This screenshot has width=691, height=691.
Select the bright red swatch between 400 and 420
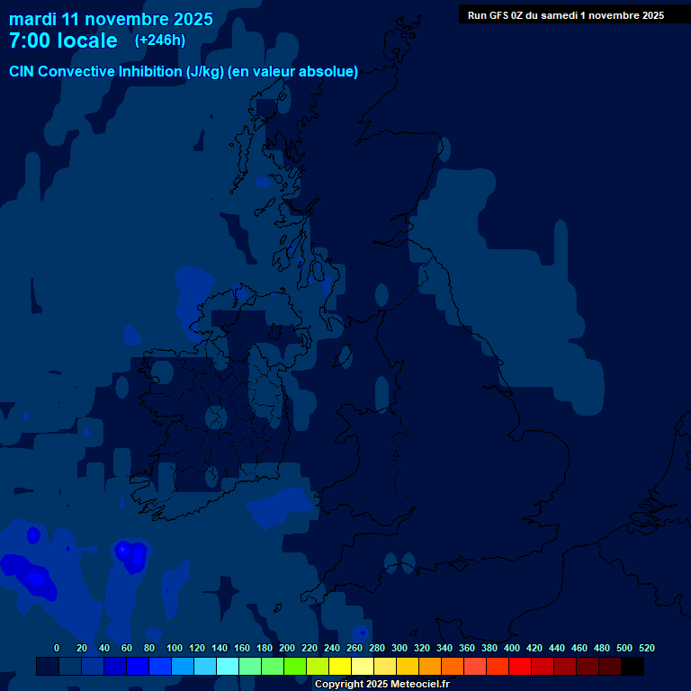tap(519, 667)
